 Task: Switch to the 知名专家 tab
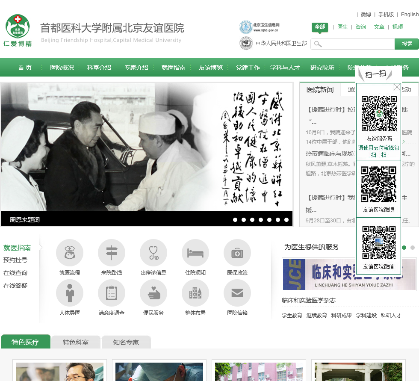tap(126, 342)
